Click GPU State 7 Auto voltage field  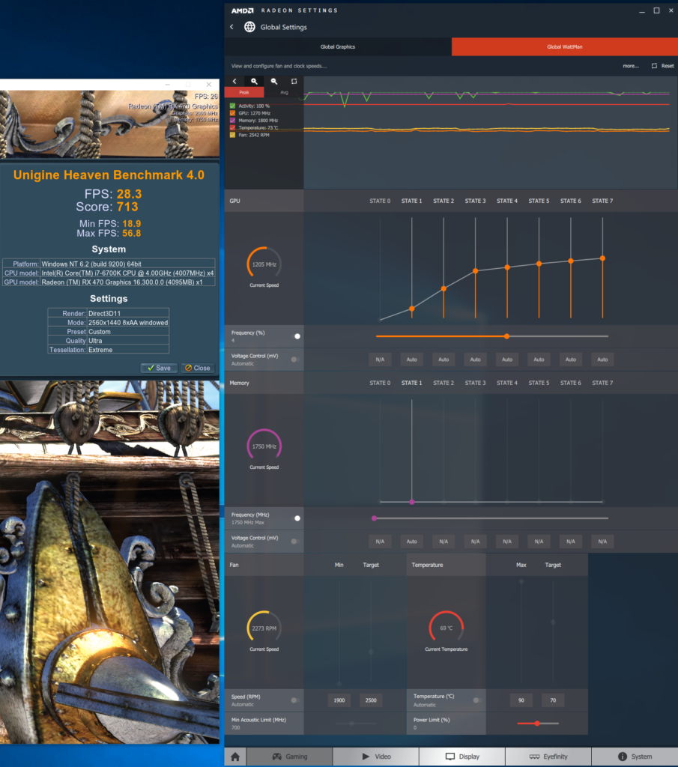pyautogui.click(x=602, y=360)
